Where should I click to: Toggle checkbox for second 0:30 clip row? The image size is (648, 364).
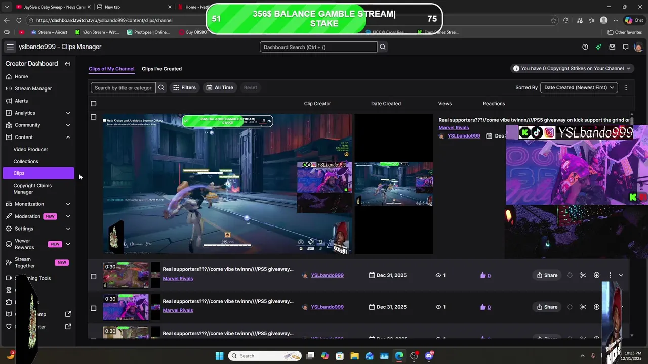93,308
